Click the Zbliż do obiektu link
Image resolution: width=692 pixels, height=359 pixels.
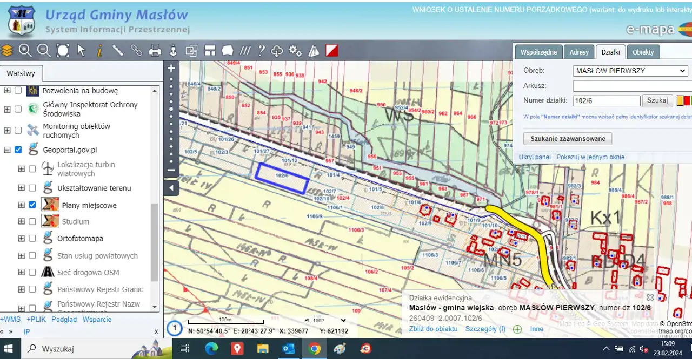coord(433,329)
